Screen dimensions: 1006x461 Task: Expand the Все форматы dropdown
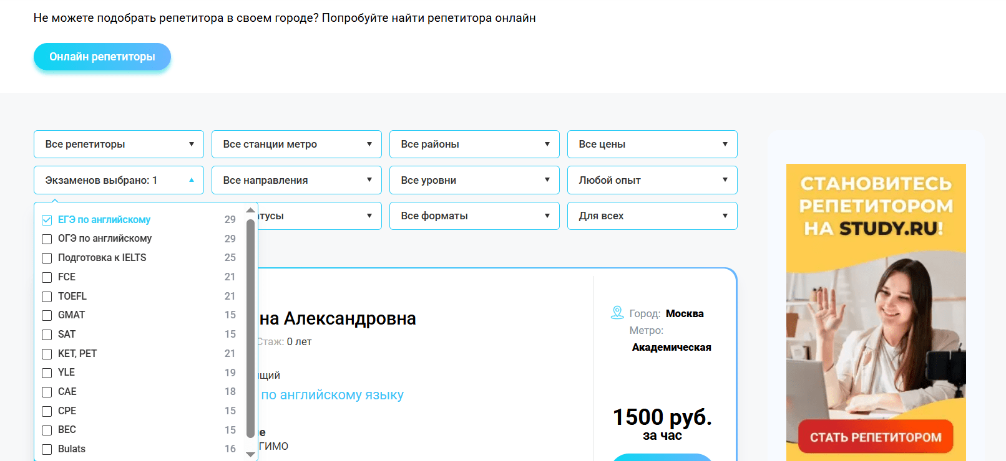pos(474,216)
